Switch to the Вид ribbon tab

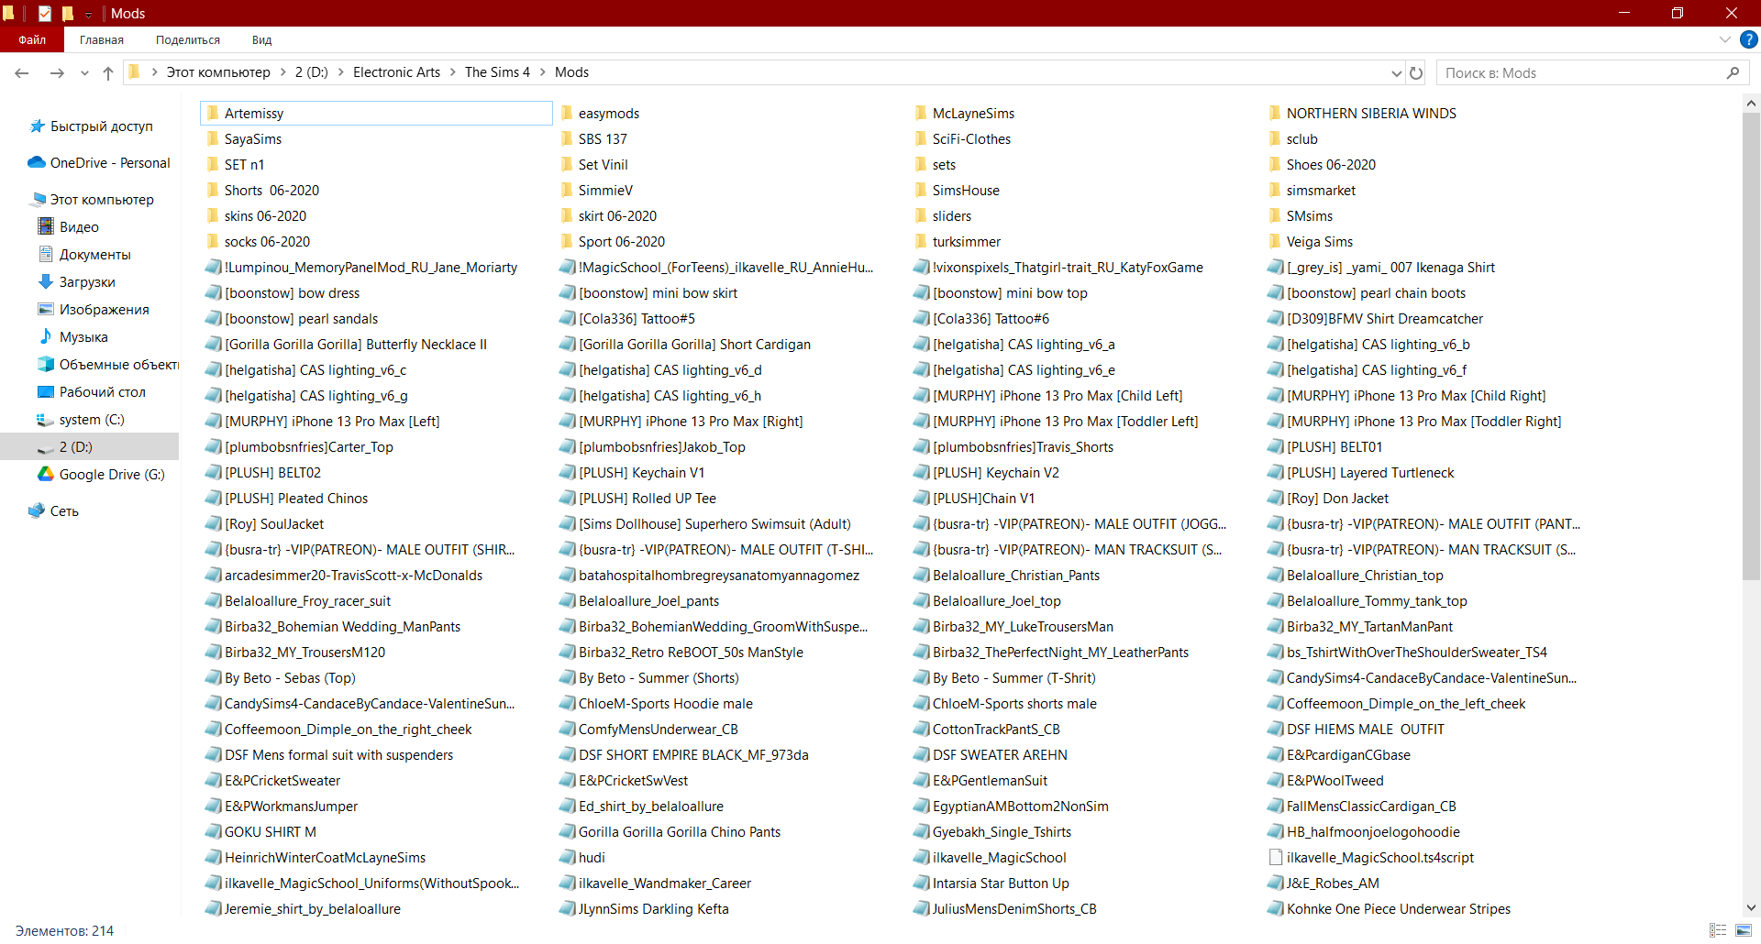(x=261, y=39)
